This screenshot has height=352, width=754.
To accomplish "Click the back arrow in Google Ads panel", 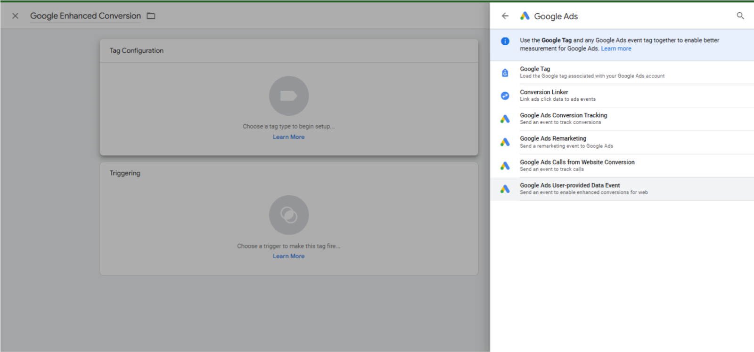I will click(x=505, y=16).
